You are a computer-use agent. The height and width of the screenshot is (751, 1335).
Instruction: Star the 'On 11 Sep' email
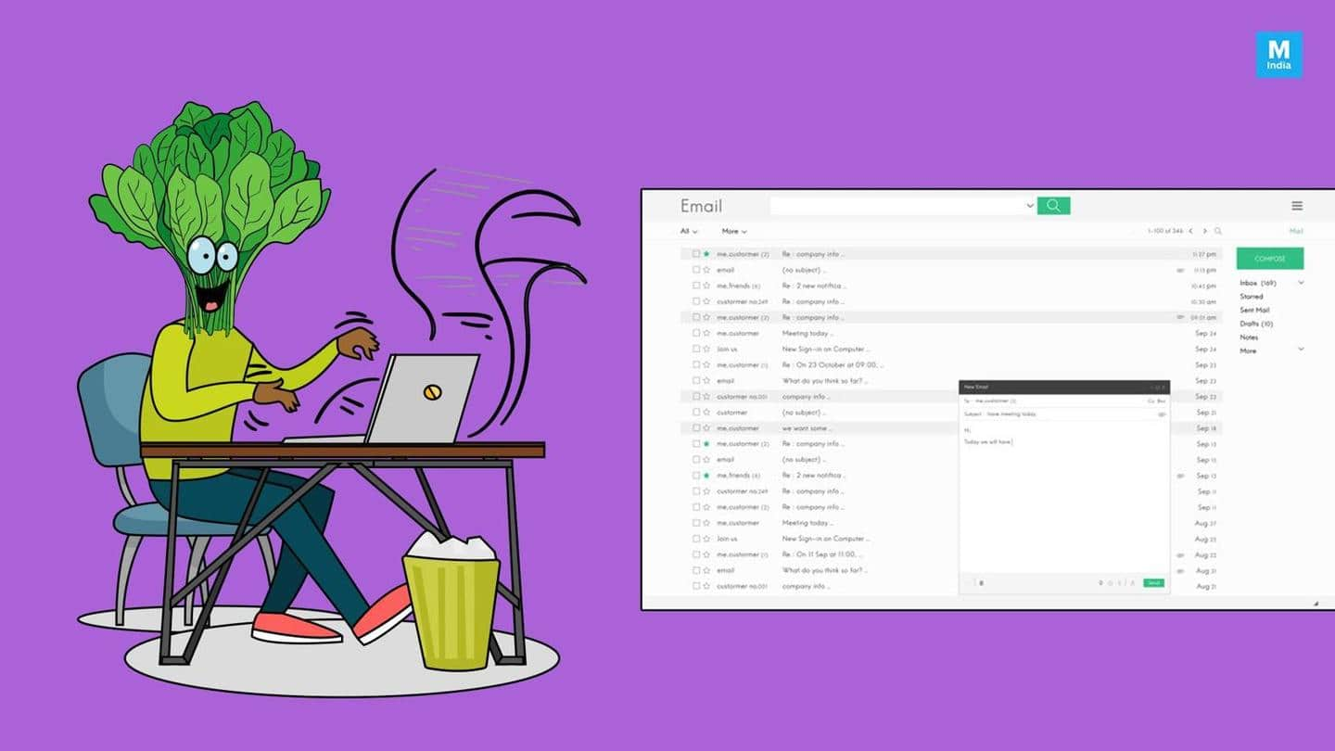[x=706, y=554]
